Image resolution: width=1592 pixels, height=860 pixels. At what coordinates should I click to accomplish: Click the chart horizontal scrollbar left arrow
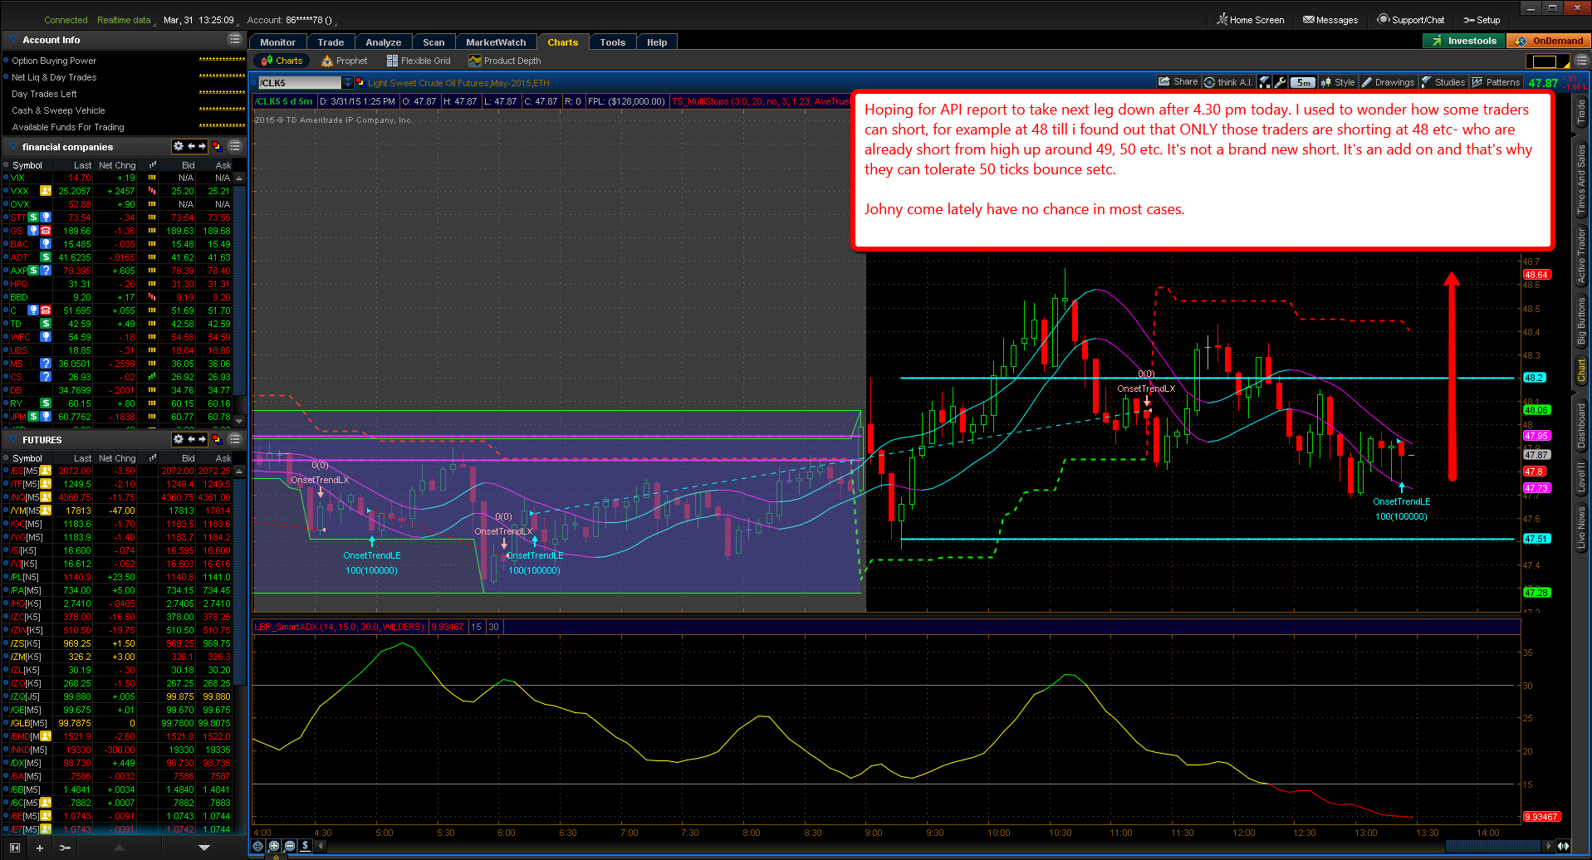321,846
